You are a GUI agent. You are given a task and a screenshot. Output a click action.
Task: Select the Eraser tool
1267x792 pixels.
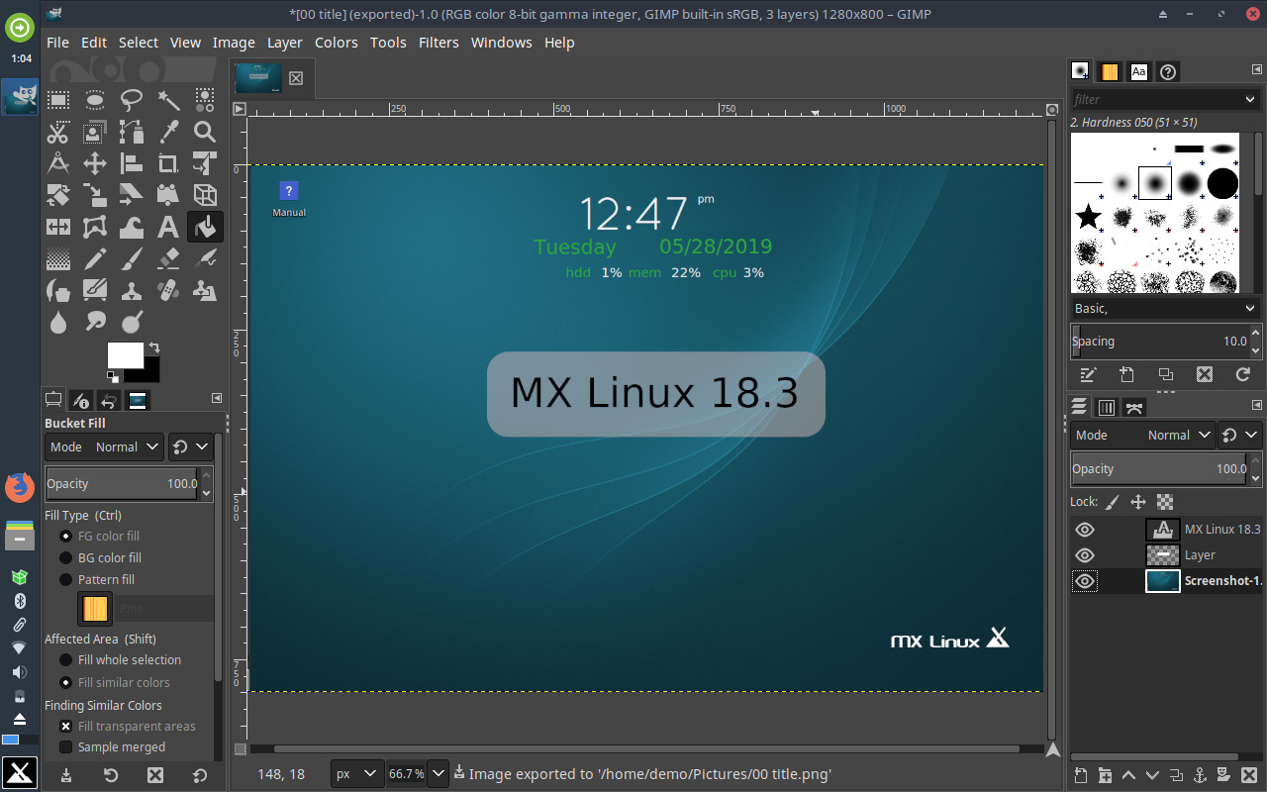coord(168,258)
